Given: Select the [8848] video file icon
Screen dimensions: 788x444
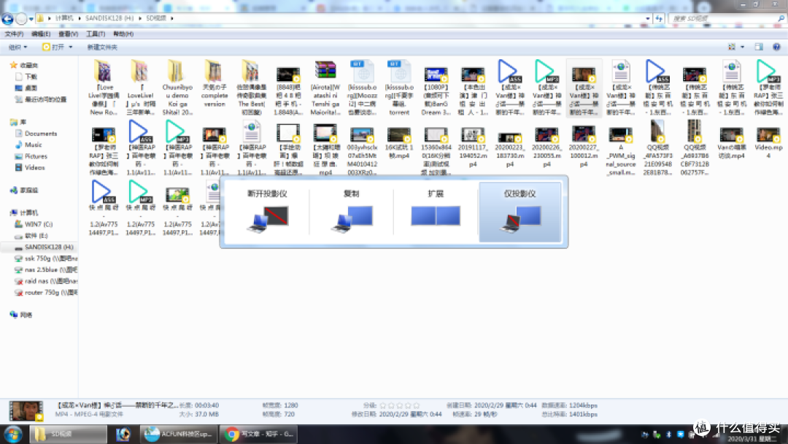Looking at the screenshot, I should [288, 75].
